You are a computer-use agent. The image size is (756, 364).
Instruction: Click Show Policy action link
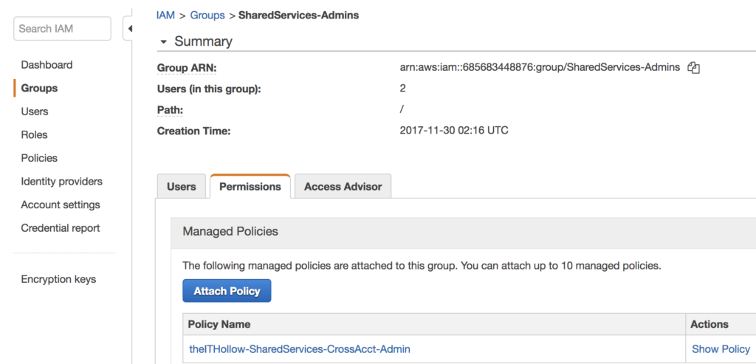click(721, 349)
